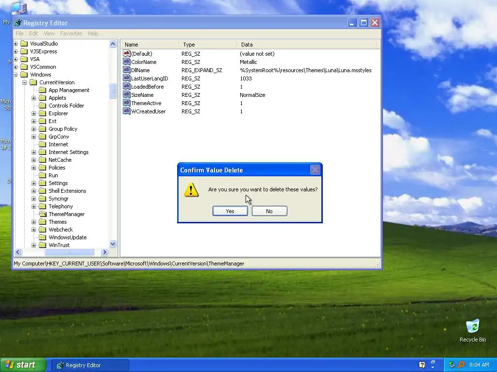Click the magnifier icon in system tray
This screenshot has height=372, width=497.
point(461,365)
